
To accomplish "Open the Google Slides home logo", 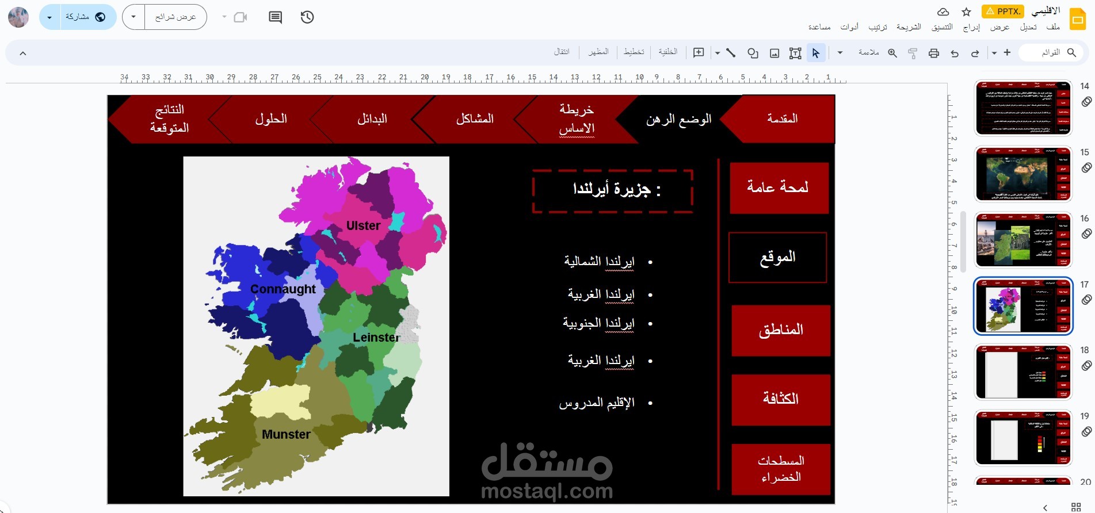I will (x=1078, y=19).
